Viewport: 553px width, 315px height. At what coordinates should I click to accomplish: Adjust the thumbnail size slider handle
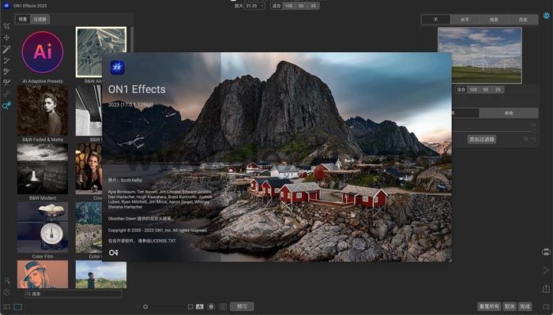pos(145,307)
